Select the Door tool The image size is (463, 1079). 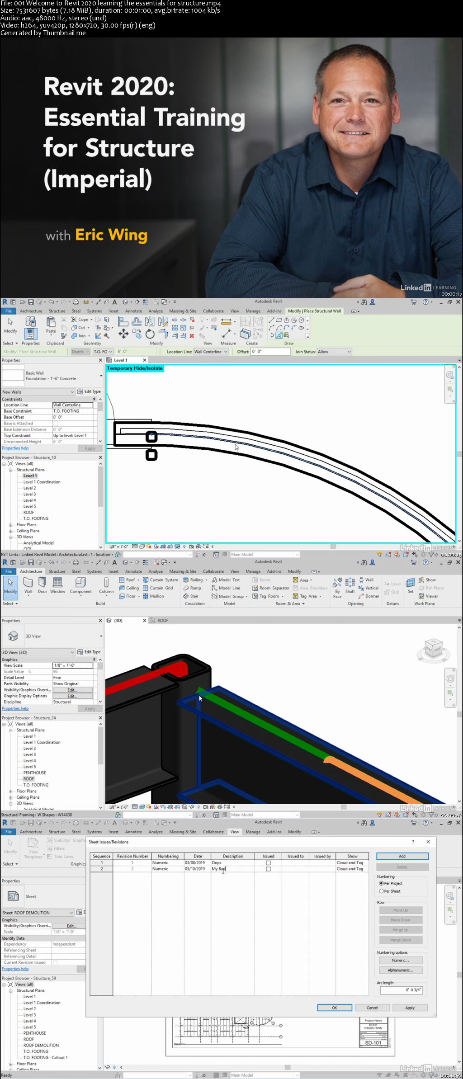click(x=43, y=585)
